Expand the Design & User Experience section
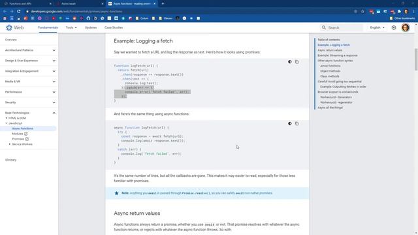The image size is (418, 235). [54, 61]
